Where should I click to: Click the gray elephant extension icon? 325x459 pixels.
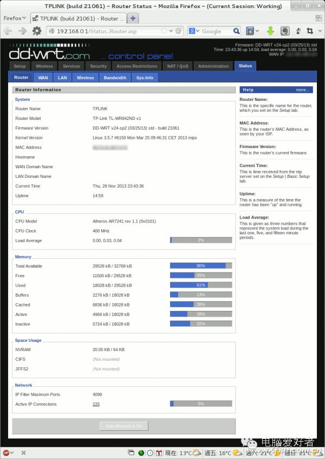(285, 31)
